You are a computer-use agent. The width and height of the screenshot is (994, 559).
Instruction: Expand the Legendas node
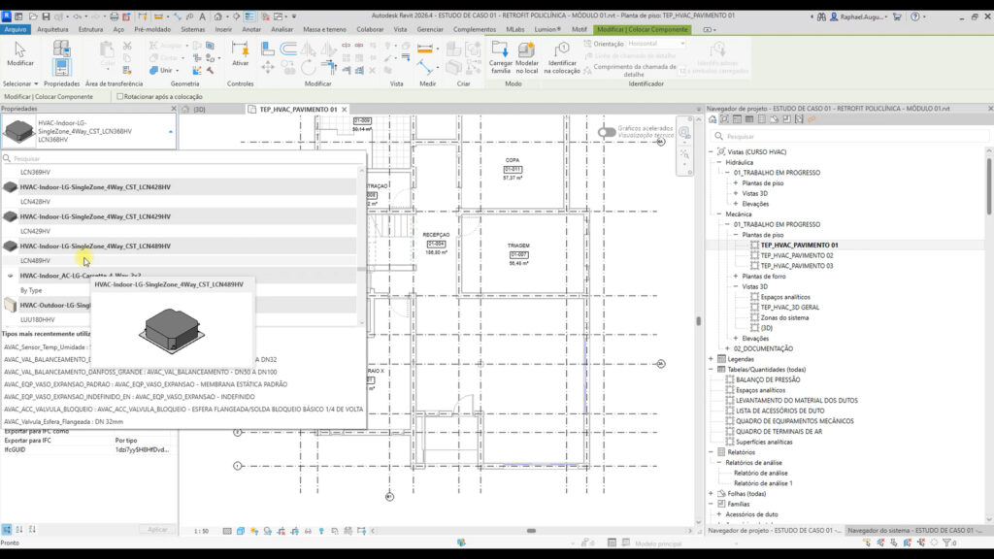coord(712,359)
